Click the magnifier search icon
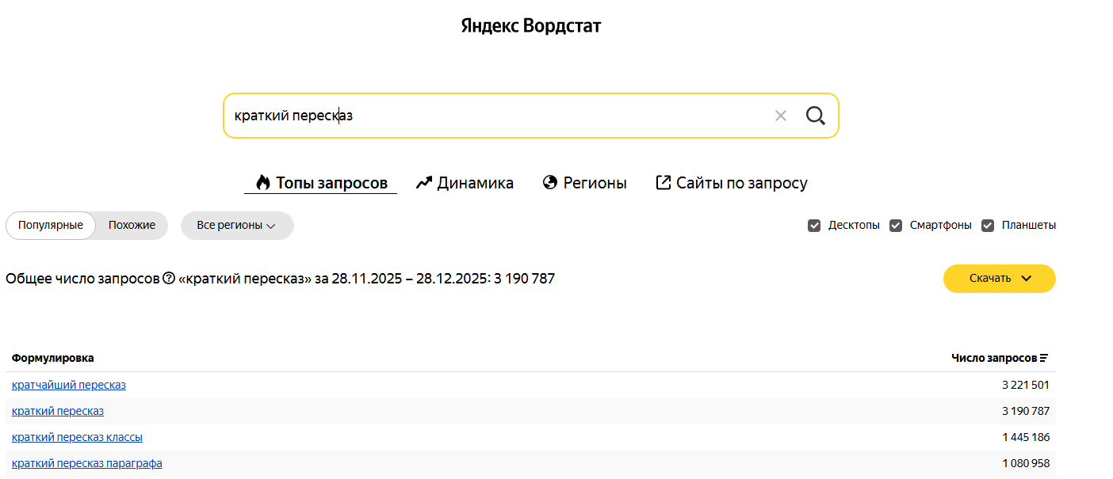1113x479 pixels. point(816,116)
